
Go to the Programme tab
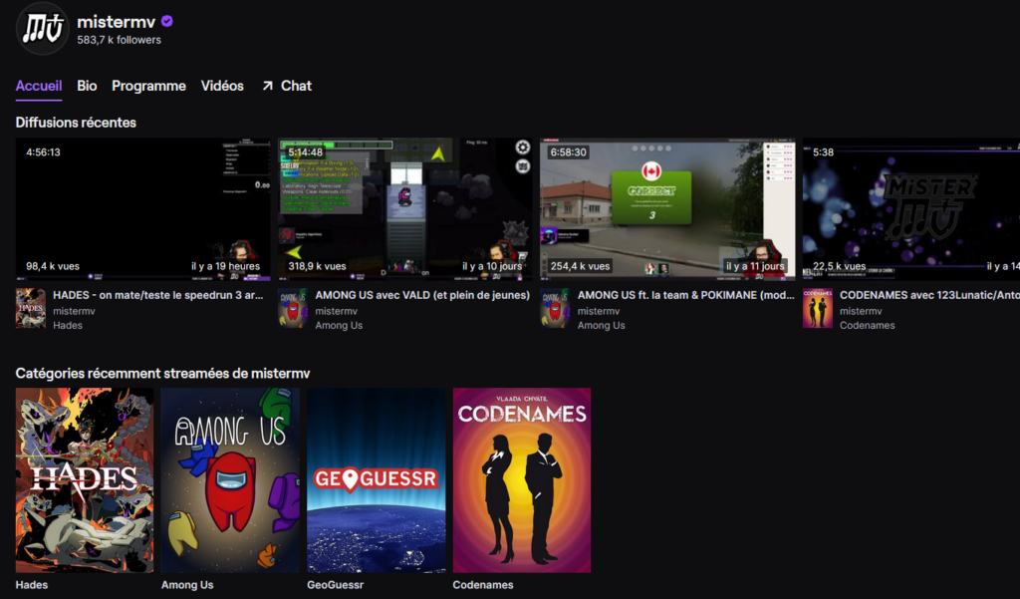tap(148, 86)
